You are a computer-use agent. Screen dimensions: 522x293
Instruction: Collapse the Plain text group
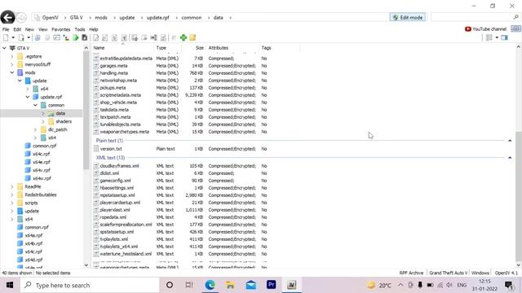(x=510, y=141)
